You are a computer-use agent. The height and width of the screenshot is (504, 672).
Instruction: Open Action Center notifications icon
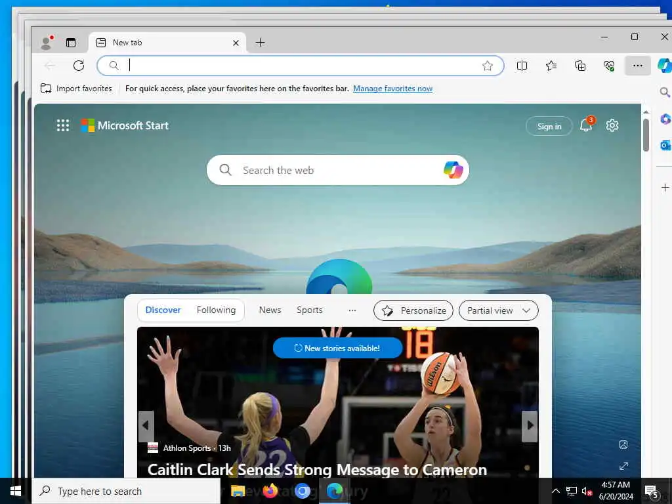click(652, 491)
